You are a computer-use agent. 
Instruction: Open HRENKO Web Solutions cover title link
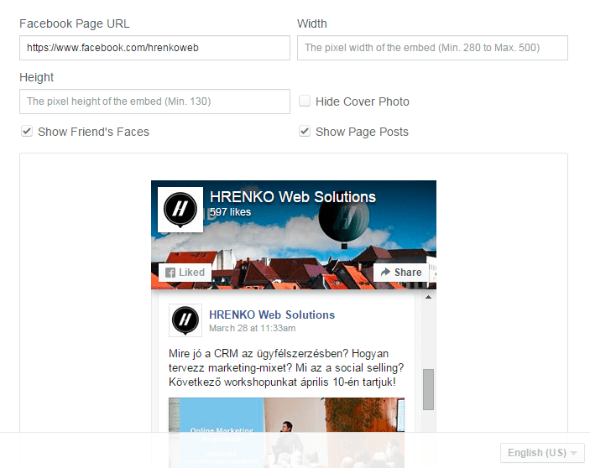pyautogui.click(x=293, y=197)
